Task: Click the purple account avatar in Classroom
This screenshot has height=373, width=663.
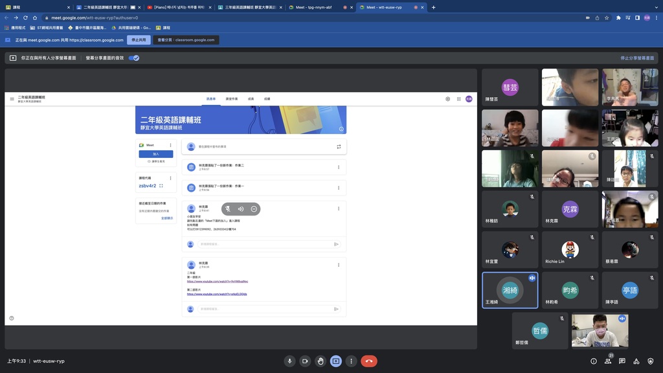Action: [469, 99]
